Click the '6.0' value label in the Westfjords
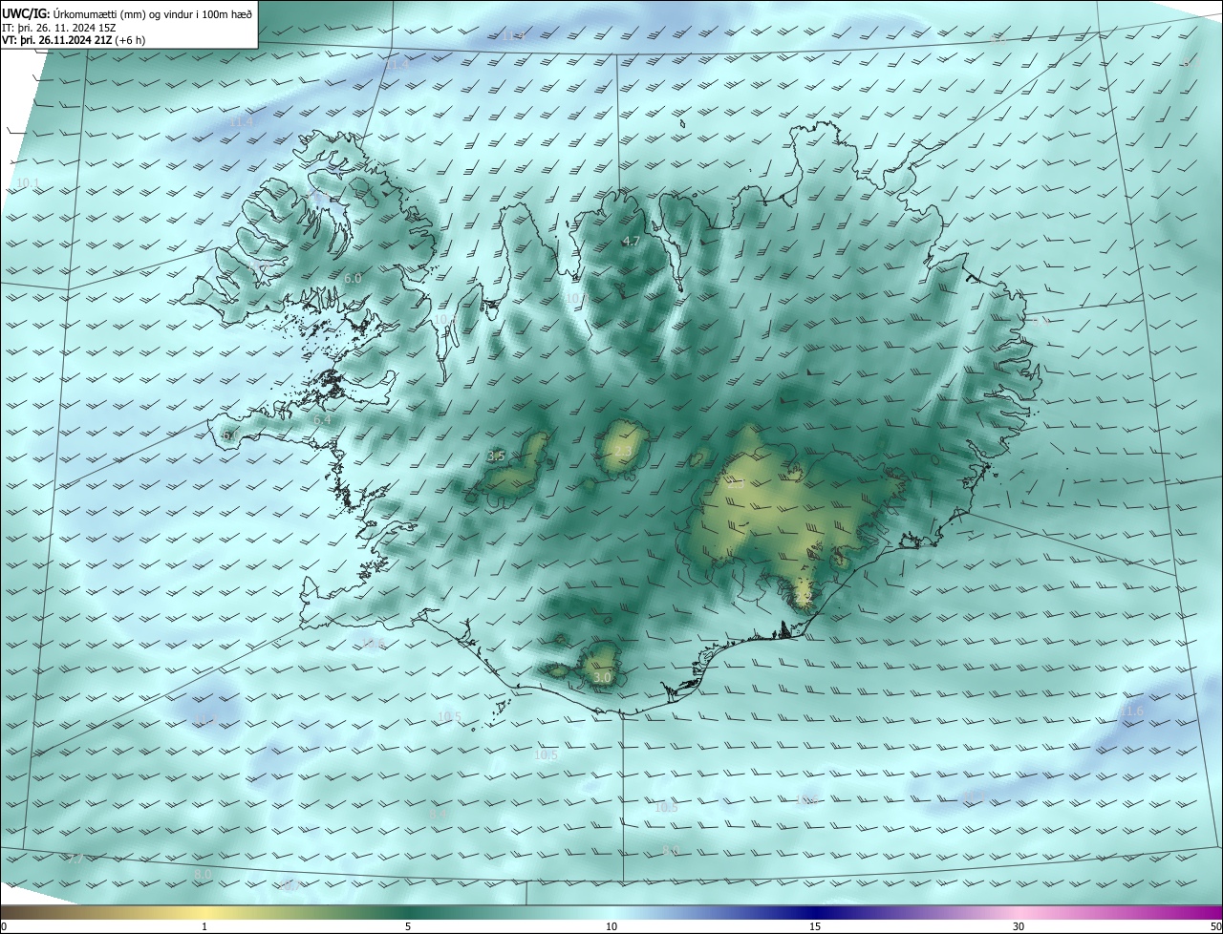Viewport: 1223px width, 934px height. tap(353, 278)
